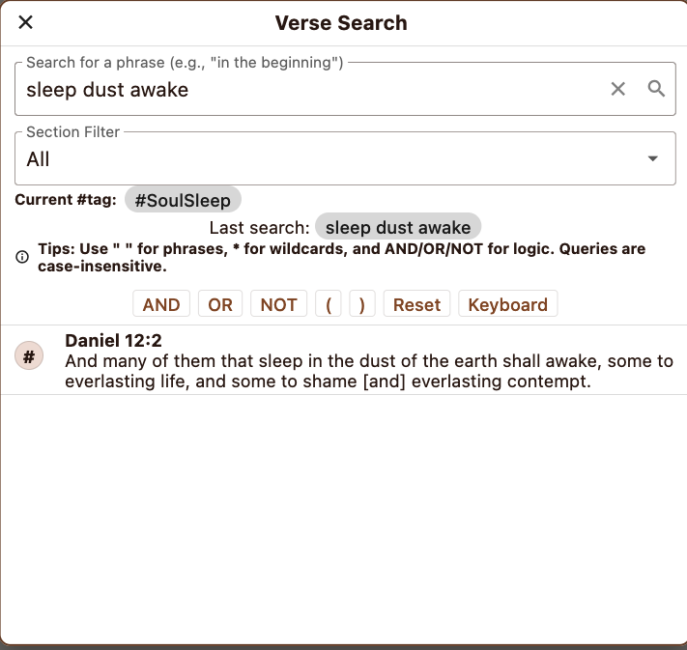The height and width of the screenshot is (650, 687).
Task: Insert the OR operator
Action: [x=220, y=304]
